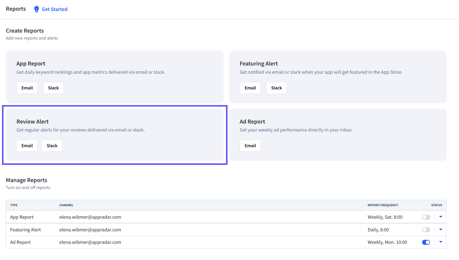459x260 pixels.
Task: Add a Review Alert via Slack
Action: (x=52, y=146)
